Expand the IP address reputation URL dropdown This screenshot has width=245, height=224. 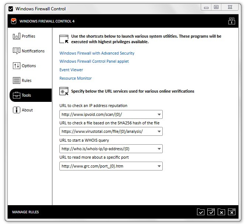click(x=159, y=114)
